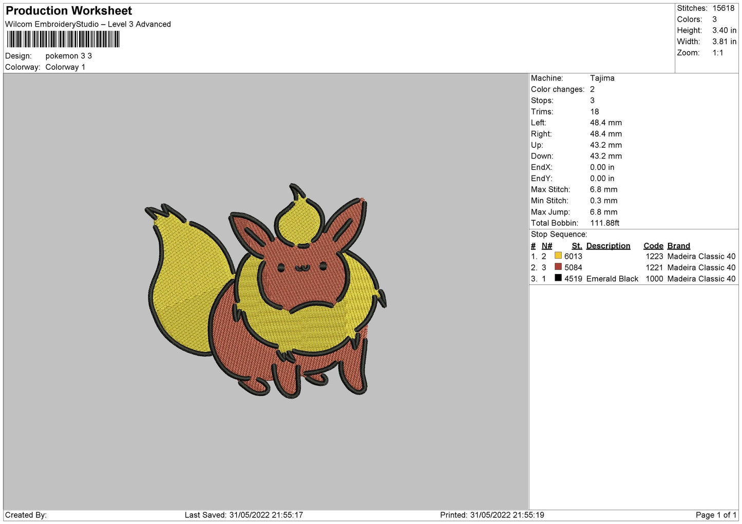Viewport: 742px width, 524px height.
Task: Click the black 4519 thread color swatch
Action: 558,278
